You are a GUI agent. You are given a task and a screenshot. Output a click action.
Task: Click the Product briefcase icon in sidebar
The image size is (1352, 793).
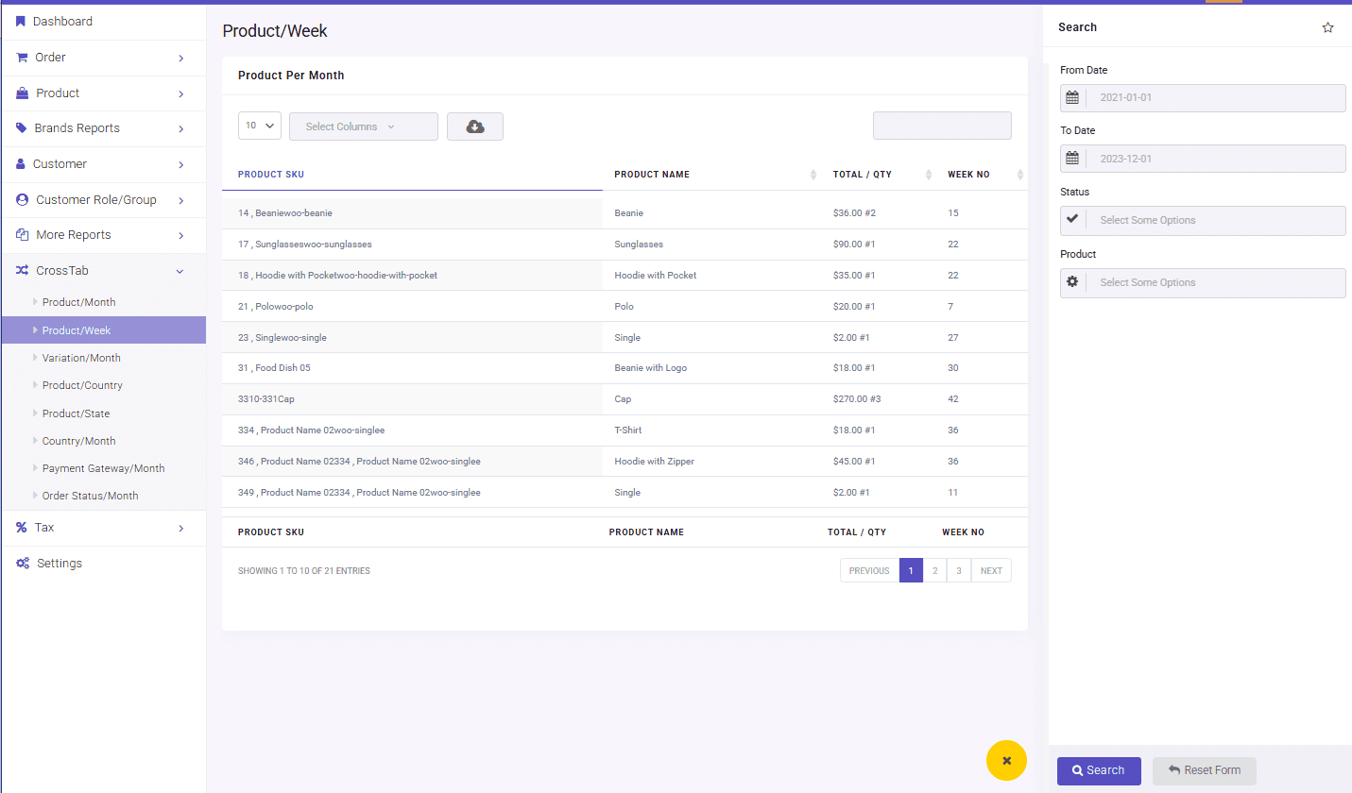coord(21,93)
